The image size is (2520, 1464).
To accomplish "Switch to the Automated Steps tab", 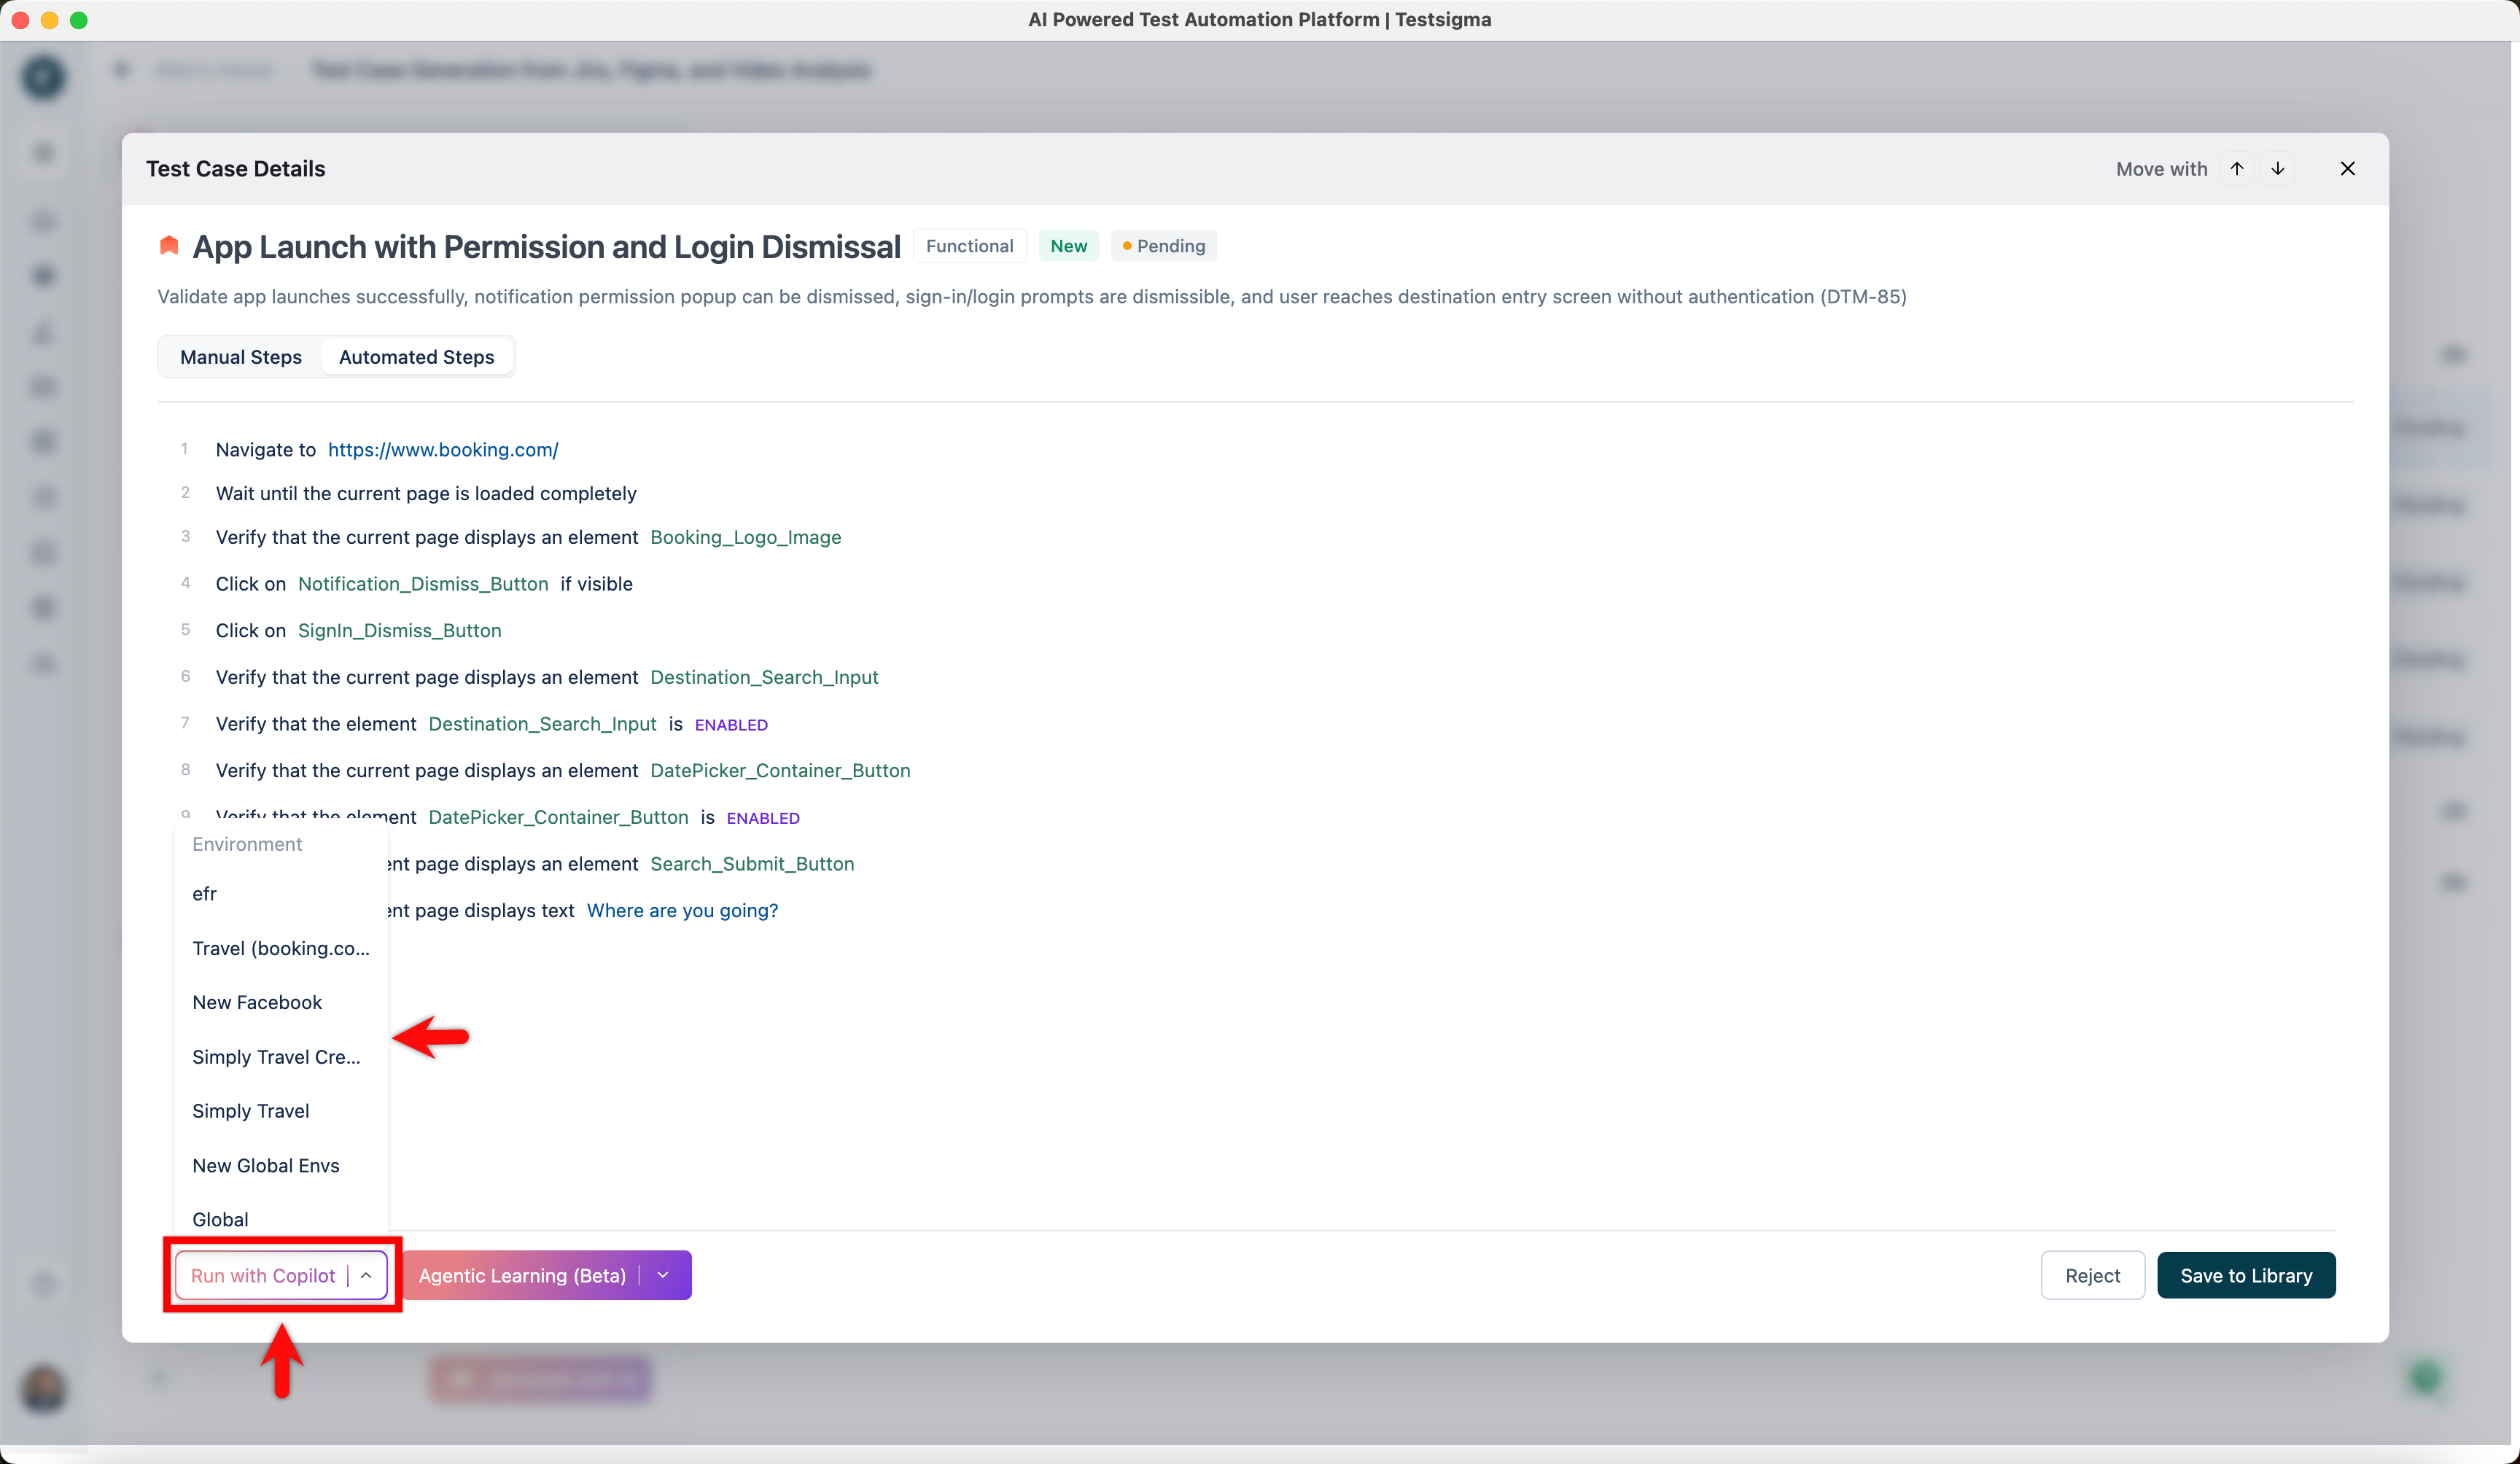I will point(416,357).
